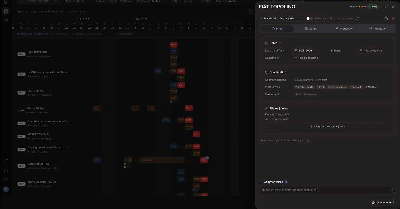Delete the video with the red trash icon

[x=393, y=19]
